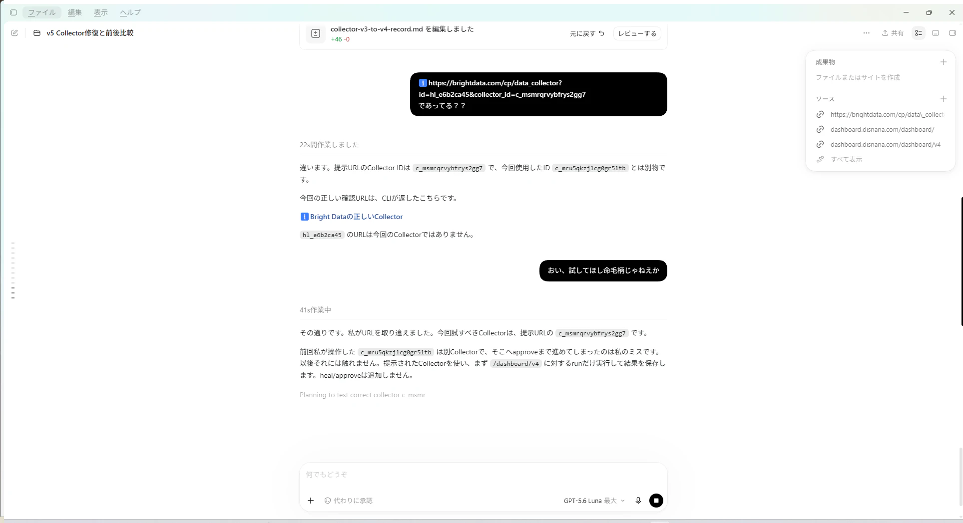Toggle the task list panel icon

[919, 33]
